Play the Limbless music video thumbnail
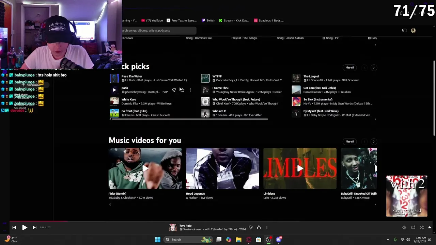The width and height of the screenshot is (436, 245). click(300, 168)
